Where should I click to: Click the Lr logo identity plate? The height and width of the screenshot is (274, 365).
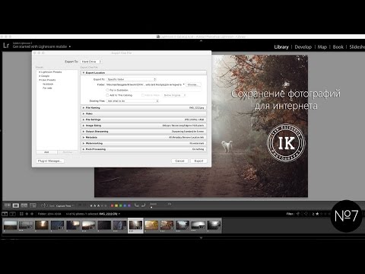coord(6,46)
